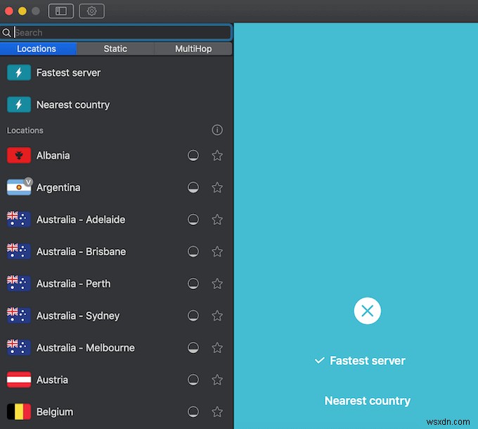Favorite Australia - Sydney with star
Viewport: 478px width, 429px height.
click(217, 316)
